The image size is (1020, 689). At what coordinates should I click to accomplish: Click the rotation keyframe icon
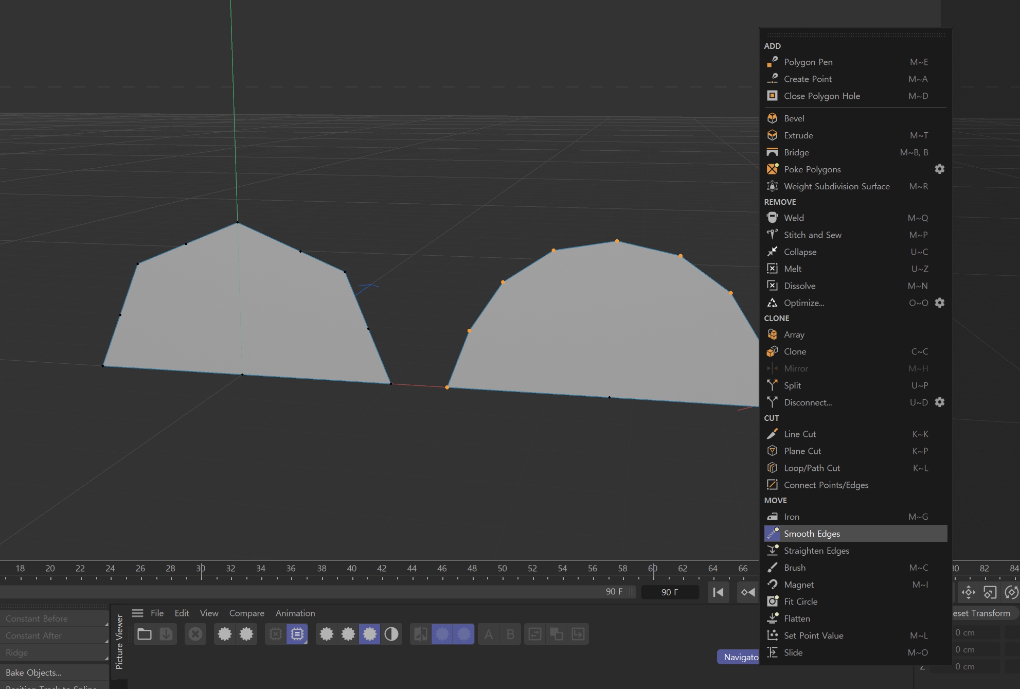pyautogui.click(x=1011, y=592)
